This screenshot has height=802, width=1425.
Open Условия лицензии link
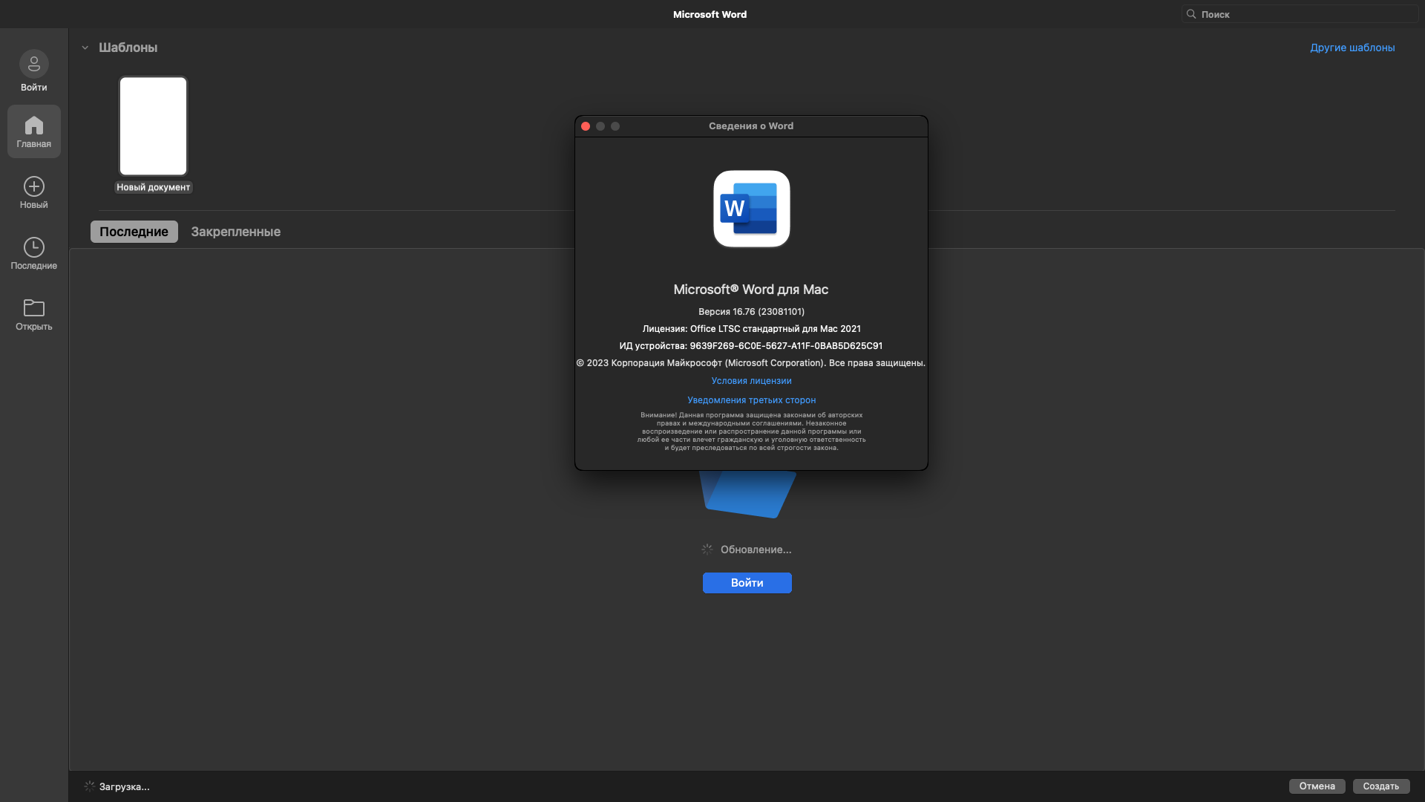click(x=751, y=381)
